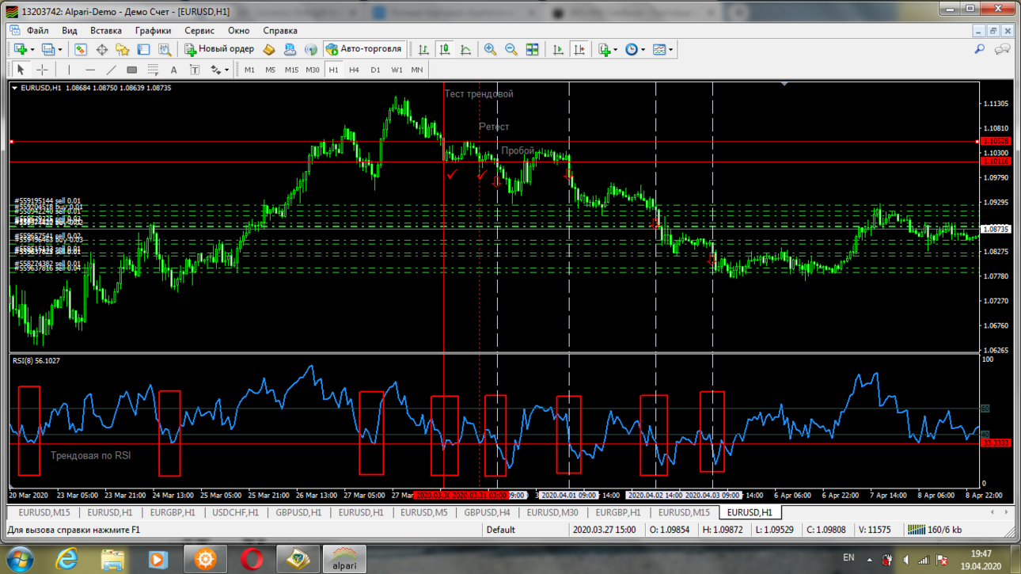Click the Новый ордер button
This screenshot has height=574, width=1021.
coord(219,49)
